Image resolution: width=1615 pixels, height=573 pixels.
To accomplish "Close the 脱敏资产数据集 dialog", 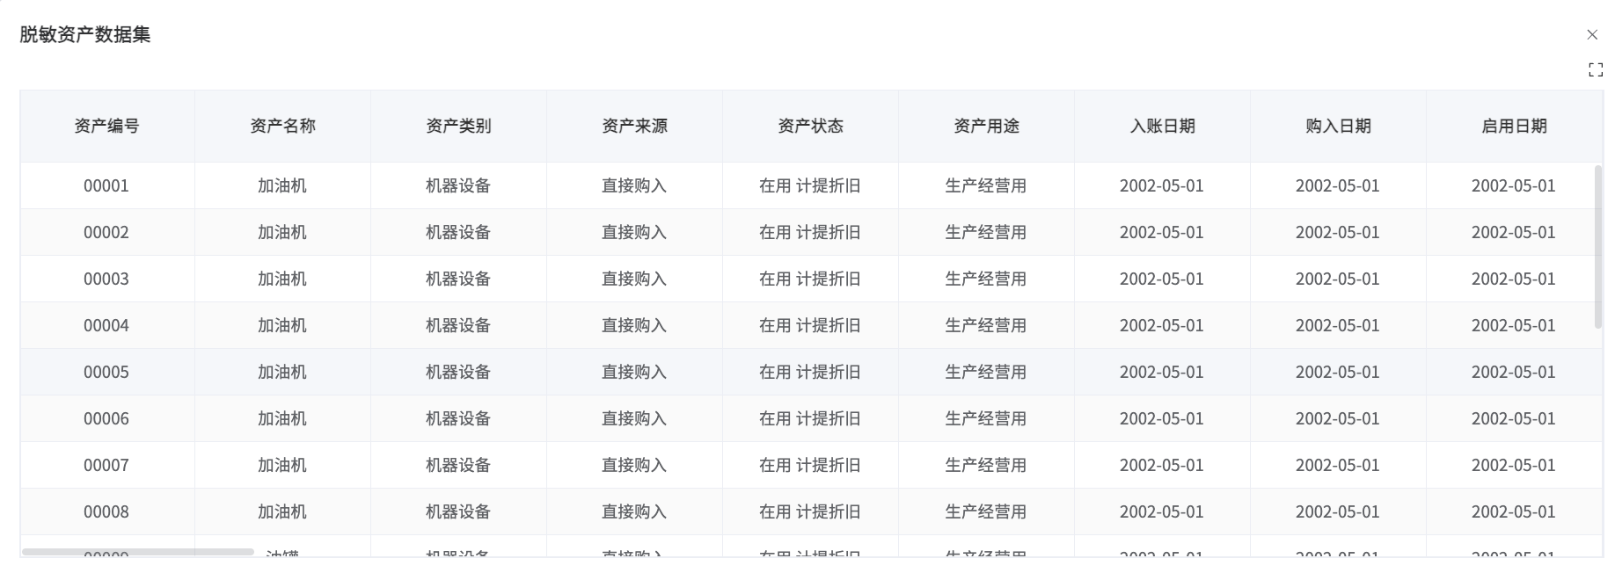I will [1592, 35].
